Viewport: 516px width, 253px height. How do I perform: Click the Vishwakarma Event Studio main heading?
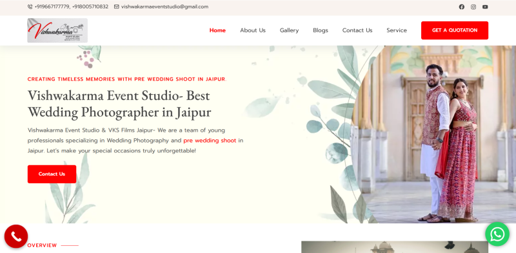pyautogui.click(x=119, y=104)
